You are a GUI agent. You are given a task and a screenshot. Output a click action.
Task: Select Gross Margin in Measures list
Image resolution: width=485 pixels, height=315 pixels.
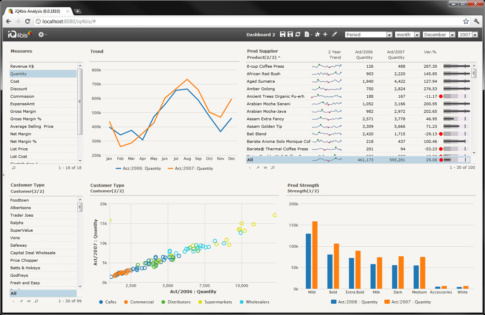(23, 111)
